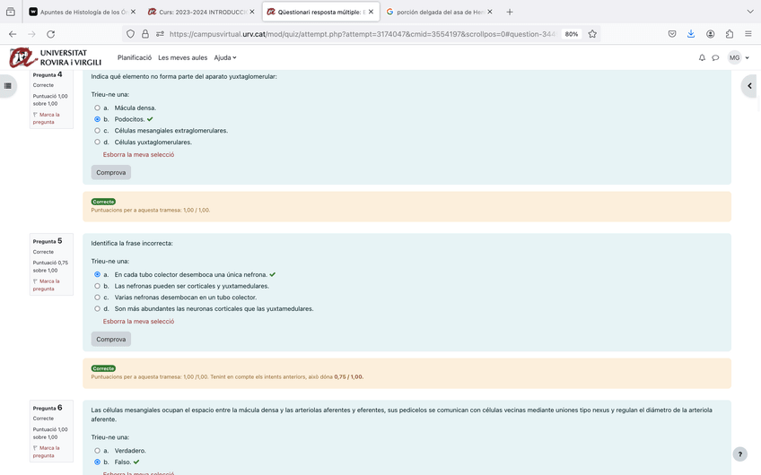Click Comprova button for Pregunta 5
The image size is (761, 475).
click(x=111, y=340)
